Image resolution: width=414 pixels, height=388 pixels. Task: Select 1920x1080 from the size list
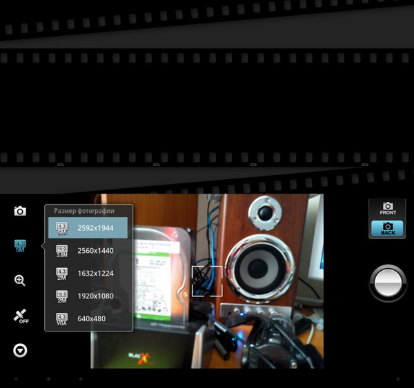(x=88, y=296)
